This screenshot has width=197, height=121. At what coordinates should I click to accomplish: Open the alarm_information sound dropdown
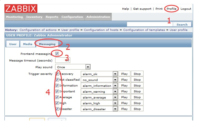point(99,85)
